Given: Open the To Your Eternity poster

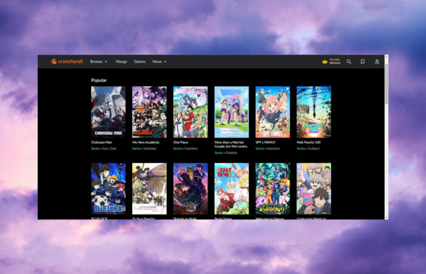Looking at the screenshot, I should (150, 189).
